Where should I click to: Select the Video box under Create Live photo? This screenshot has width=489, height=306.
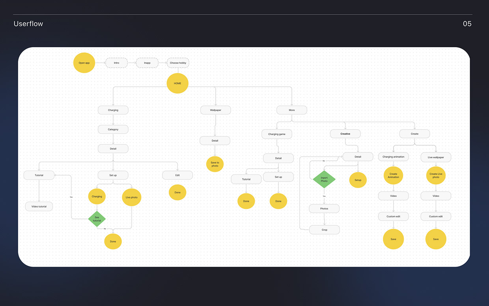point(436,196)
